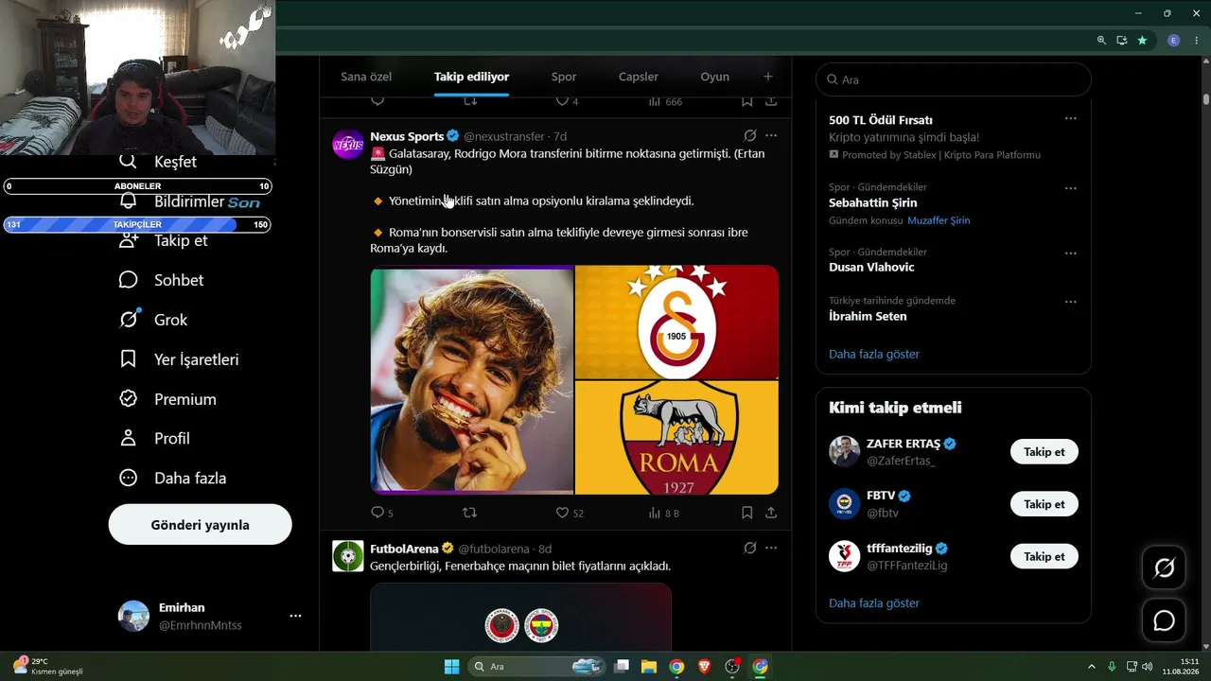Screen dimensions: 1211x681
Task: Switch to the Capsler tab
Action: tap(639, 77)
